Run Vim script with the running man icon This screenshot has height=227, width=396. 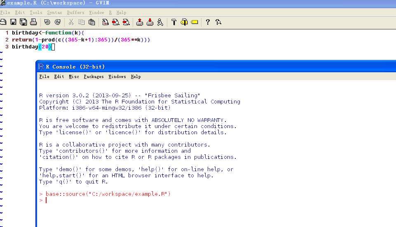[160, 22]
